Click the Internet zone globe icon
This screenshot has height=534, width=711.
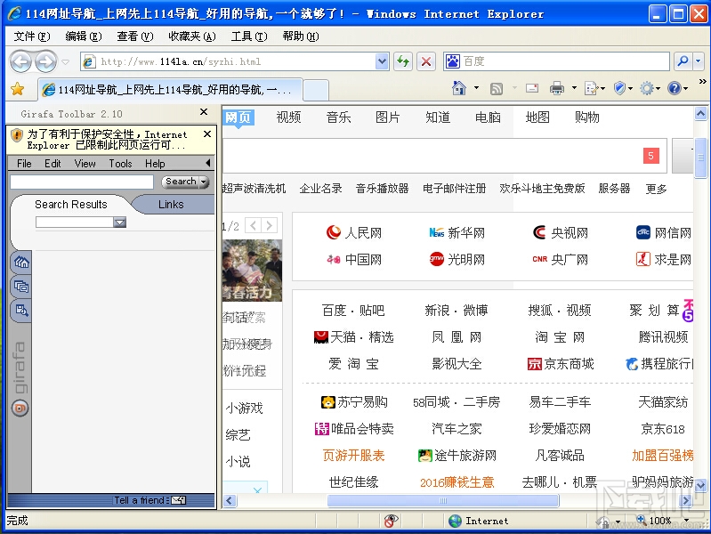(455, 521)
